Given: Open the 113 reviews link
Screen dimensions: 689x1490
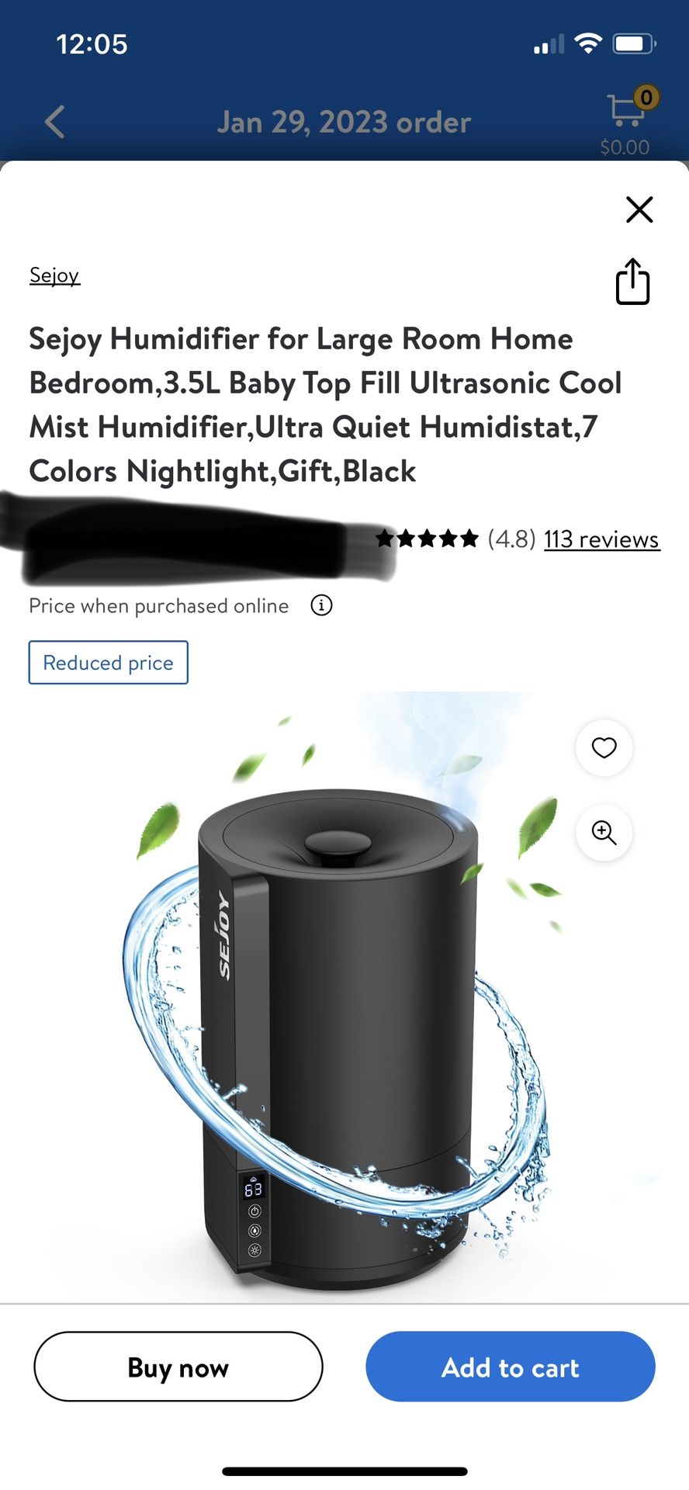Looking at the screenshot, I should (x=602, y=539).
